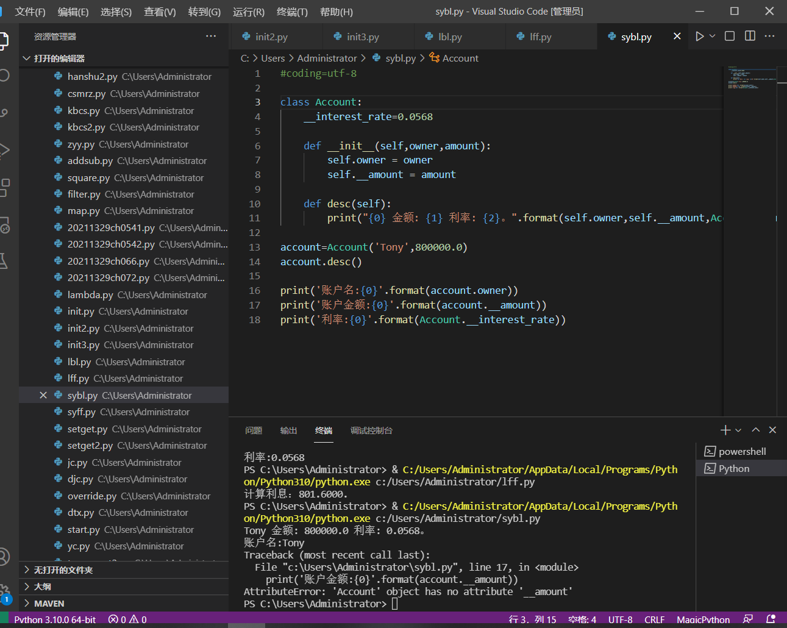
Task: Open lambda.py from the open editors list
Action: click(90, 295)
